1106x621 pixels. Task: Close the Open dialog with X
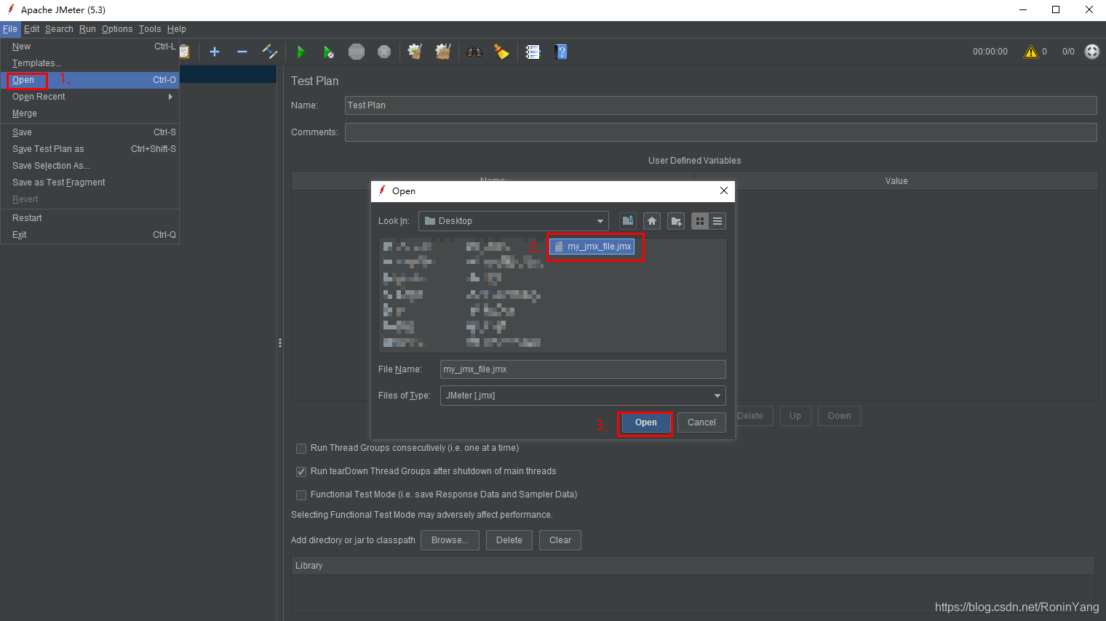[x=724, y=191]
